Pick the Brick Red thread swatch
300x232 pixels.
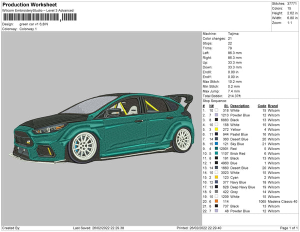[x=216, y=153]
